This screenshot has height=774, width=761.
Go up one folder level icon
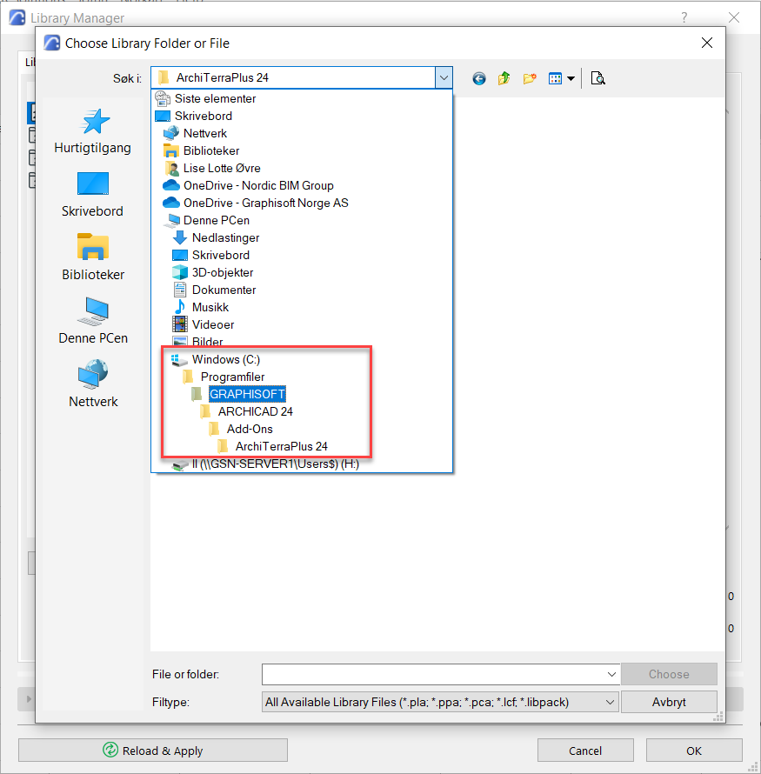[x=504, y=78]
